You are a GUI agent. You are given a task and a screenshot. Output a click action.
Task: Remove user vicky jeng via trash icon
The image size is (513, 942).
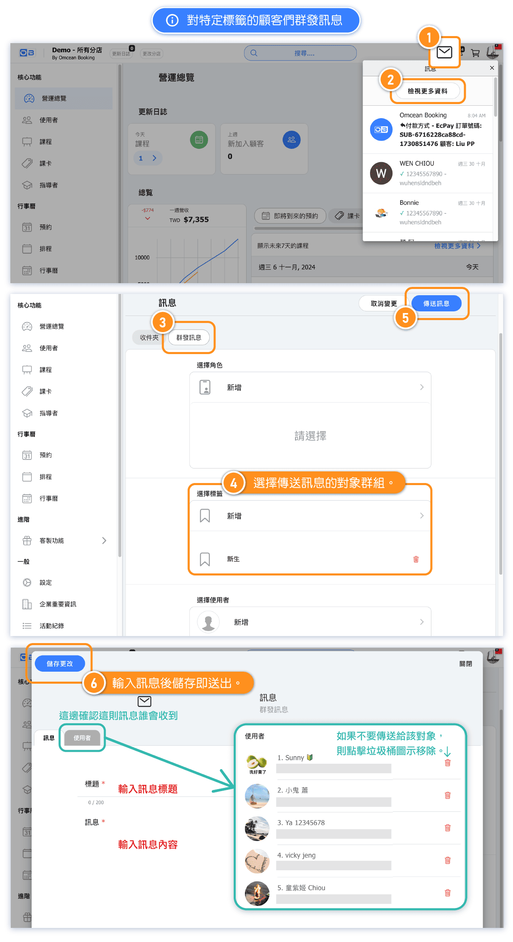(x=448, y=860)
